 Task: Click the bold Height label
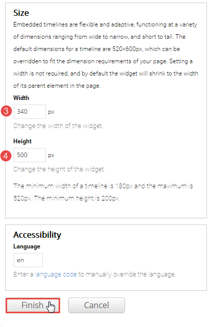click(x=22, y=141)
